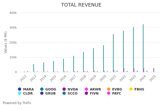
Task: Click the teal bar for year 2021
Action: [113, 53]
